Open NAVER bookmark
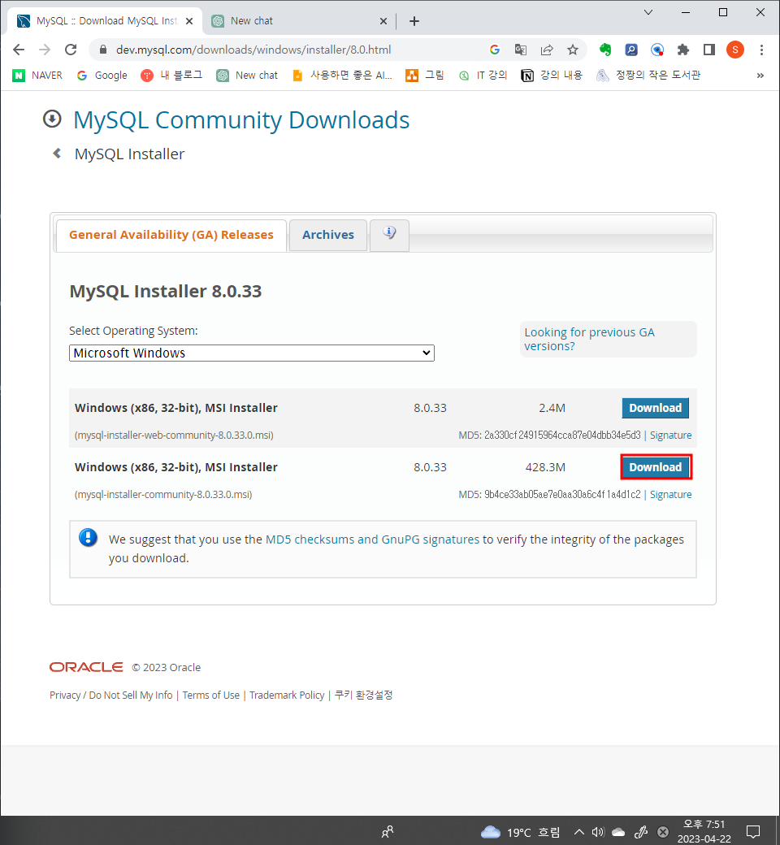The width and height of the screenshot is (780, 845). (x=37, y=75)
